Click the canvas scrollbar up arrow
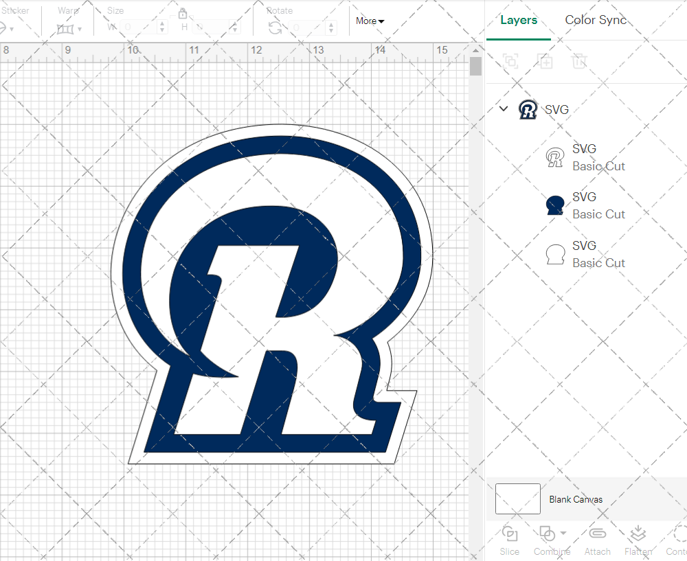 (x=476, y=50)
